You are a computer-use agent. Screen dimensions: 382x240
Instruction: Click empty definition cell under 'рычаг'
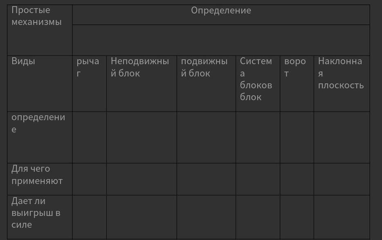tap(90, 137)
